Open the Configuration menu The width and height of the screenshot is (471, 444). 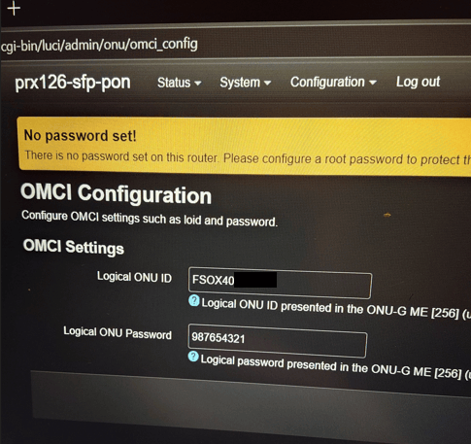333,82
